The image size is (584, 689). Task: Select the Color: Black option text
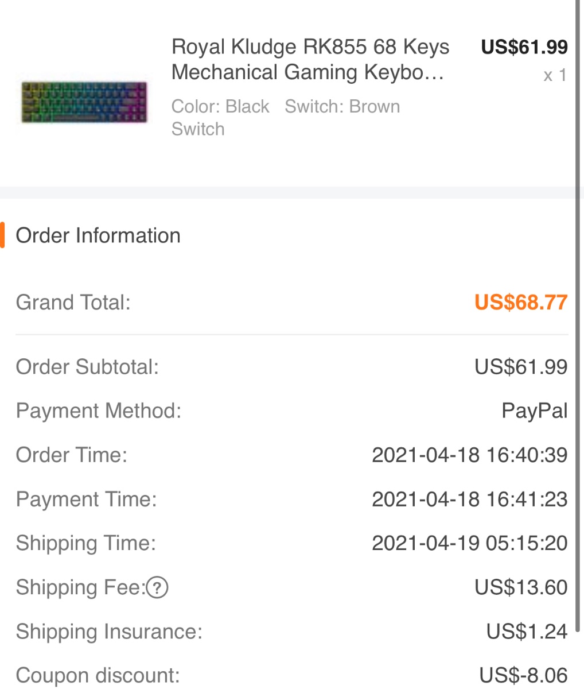click(220, 106)
